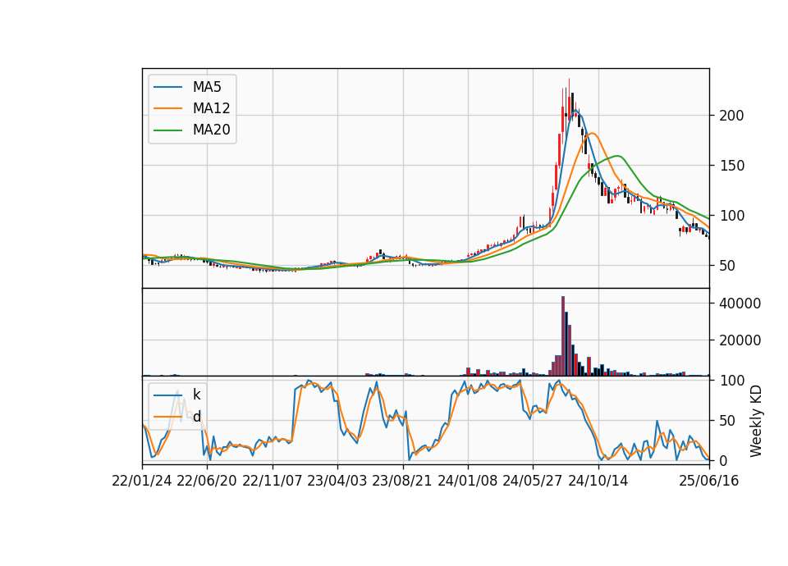Click the 150 price axis label
788x566 pixels.
click(731, 166)
